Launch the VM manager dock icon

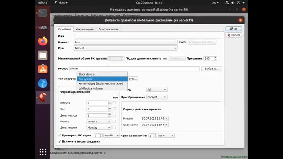[x=43, y=27]
